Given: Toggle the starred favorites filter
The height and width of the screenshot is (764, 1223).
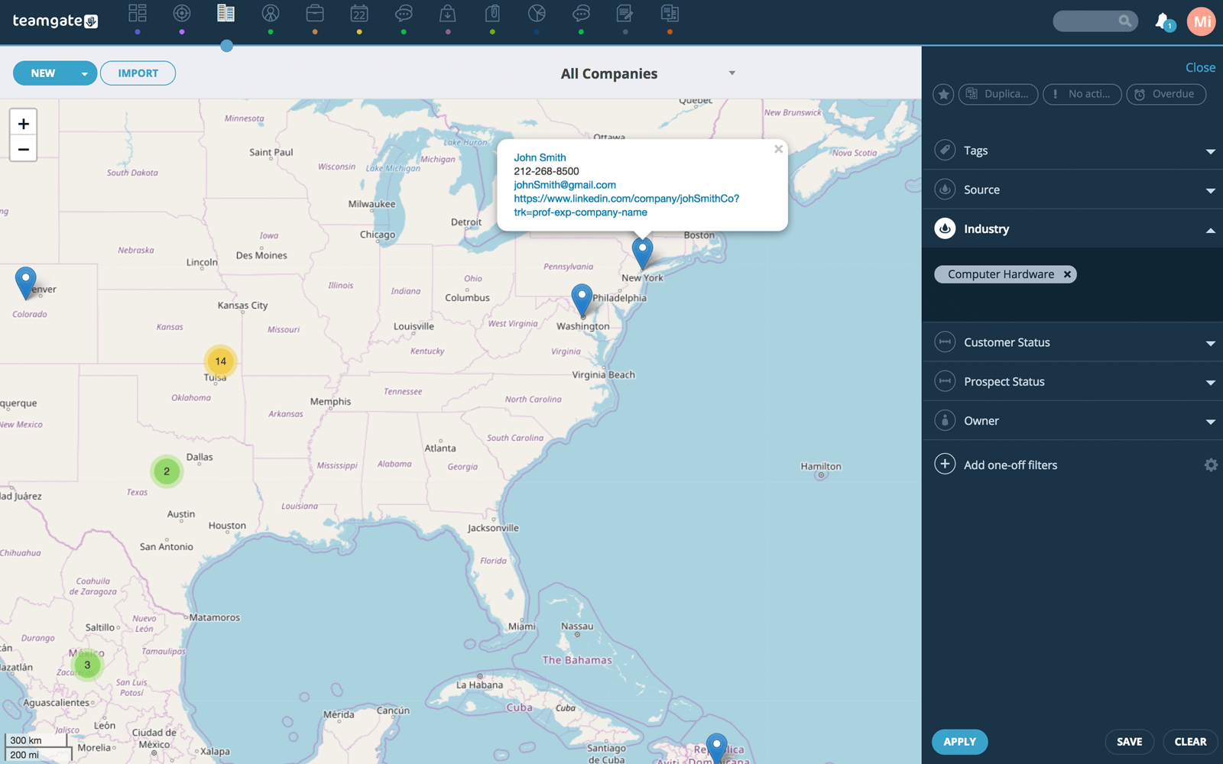Looking at the screenshot, I should [x=943, y=94].
